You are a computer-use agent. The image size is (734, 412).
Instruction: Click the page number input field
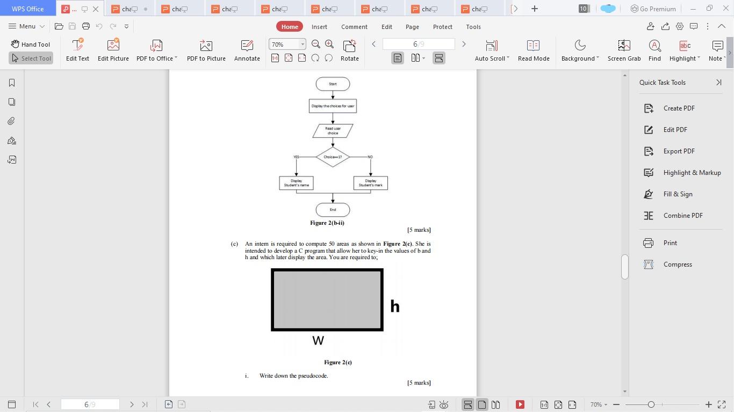point(419,44)
